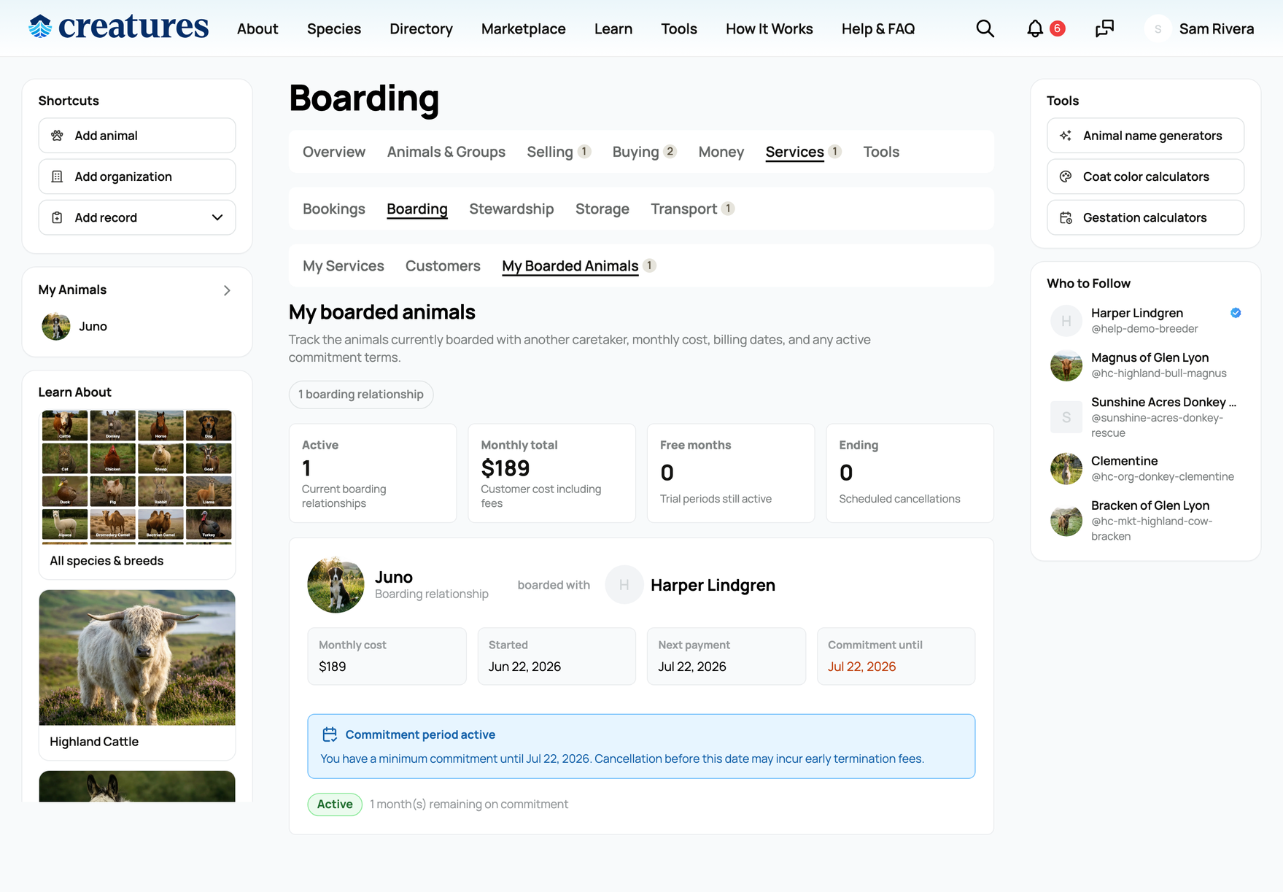Open Magnus of Glen Lyon profile

(x=1150, y=357)
